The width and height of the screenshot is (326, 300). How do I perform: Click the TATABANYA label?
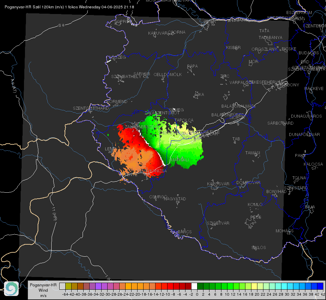[270, 37]
